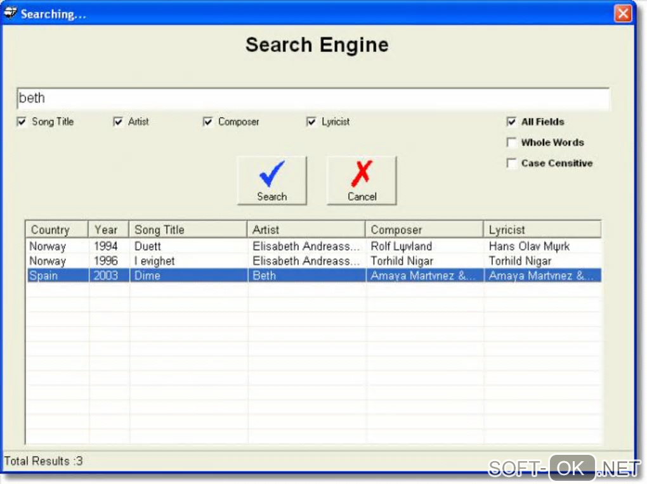The image size is (647, 484).
Task: Click composer Rolf Lшvland
Action: [401, 246]
